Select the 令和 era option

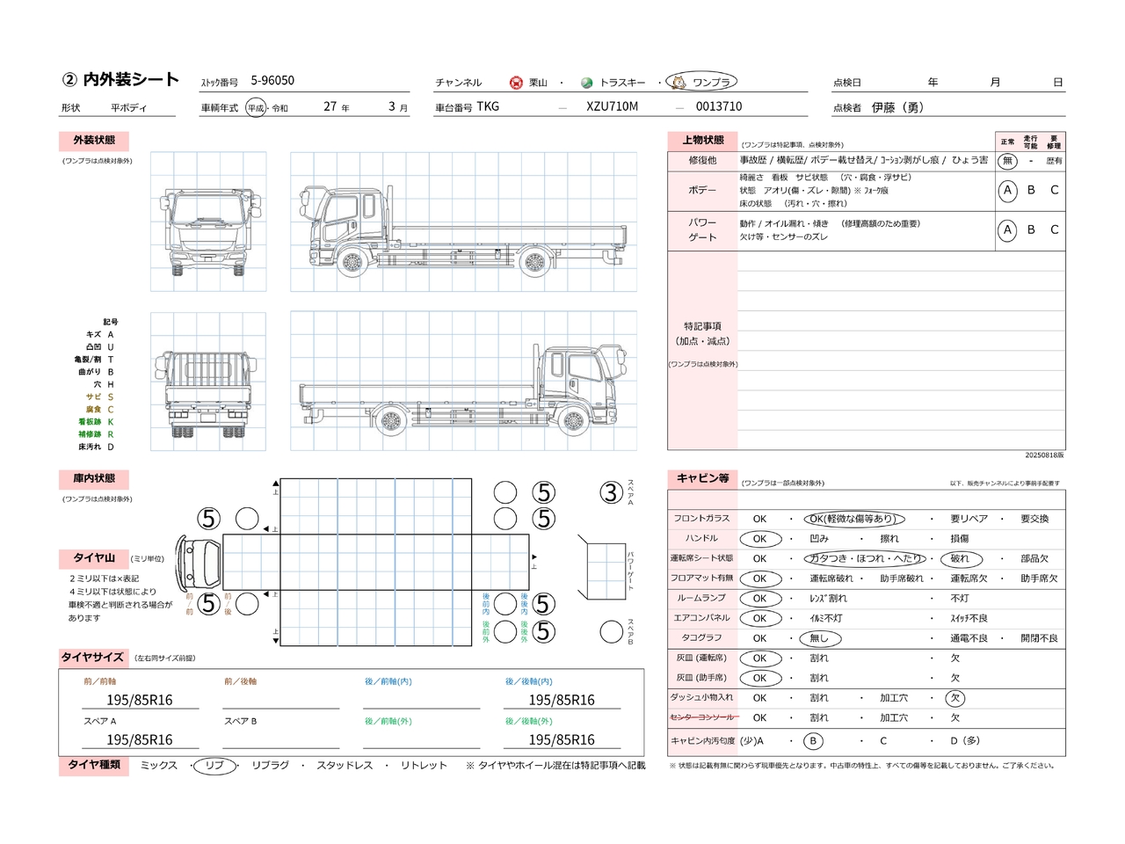[279, 108]
